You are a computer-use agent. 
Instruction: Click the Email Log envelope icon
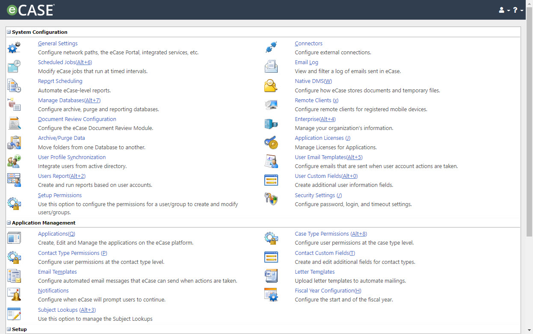pyautogui.click(x=271, y=66)
